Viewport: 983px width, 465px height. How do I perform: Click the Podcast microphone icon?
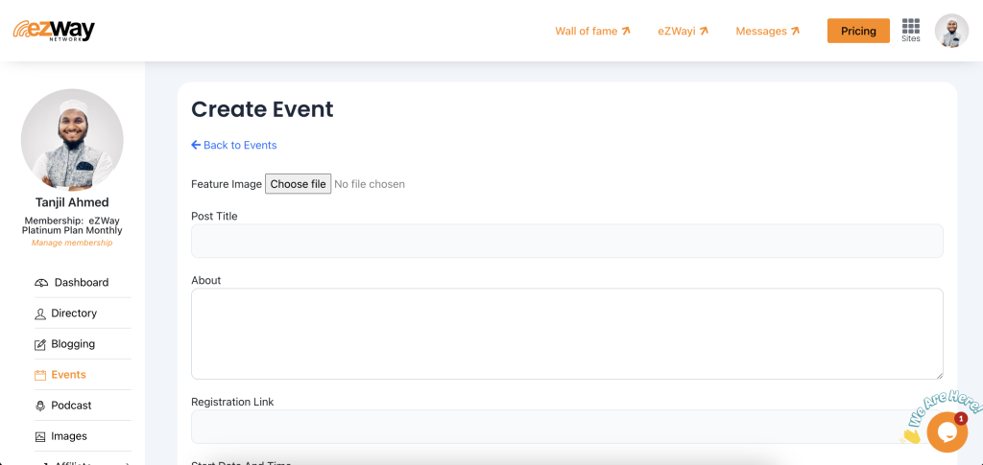40,406
